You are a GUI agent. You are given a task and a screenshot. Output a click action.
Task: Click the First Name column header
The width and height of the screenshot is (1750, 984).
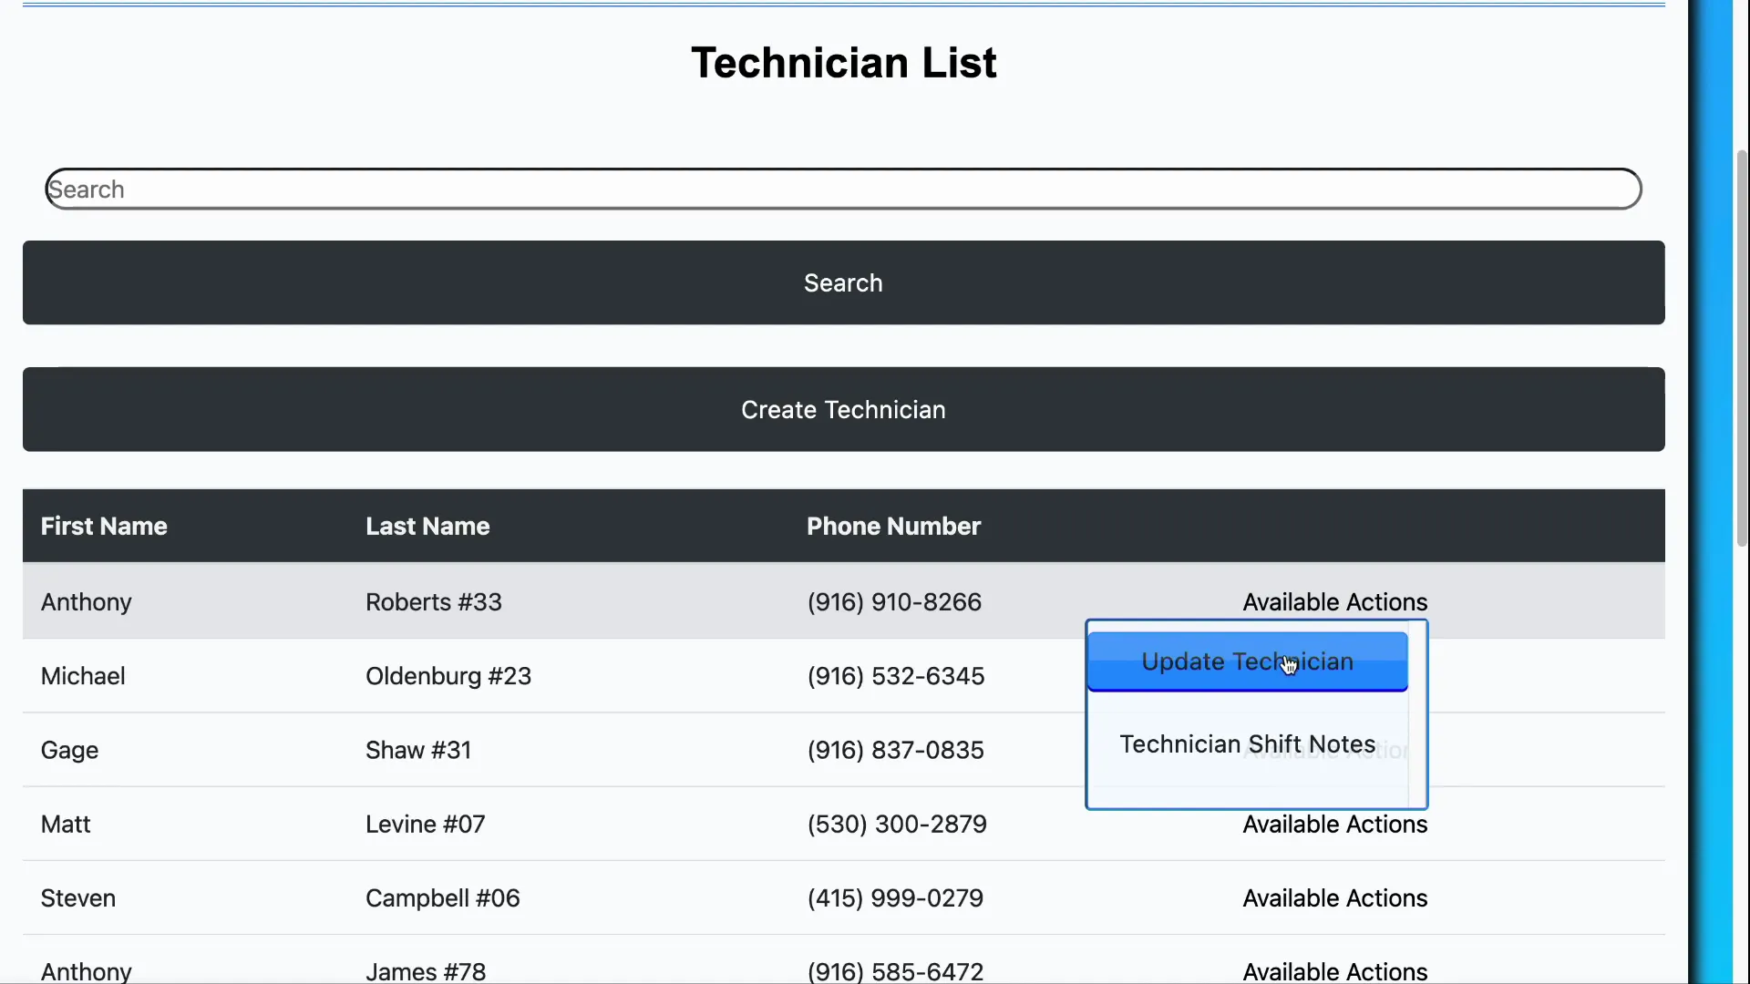point(104,526)
